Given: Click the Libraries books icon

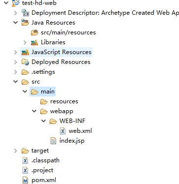Looking at the screenshot, I should pyautogui.click(x=34, y=42).
